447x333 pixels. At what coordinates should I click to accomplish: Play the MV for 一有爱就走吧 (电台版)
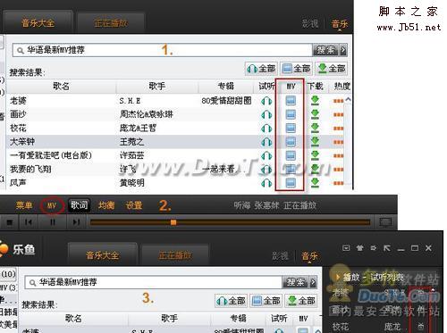point(291,155)
